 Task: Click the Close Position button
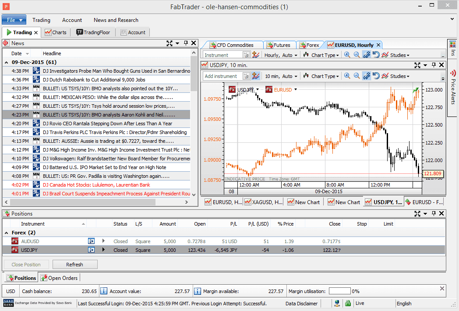[x=26, y=265]
